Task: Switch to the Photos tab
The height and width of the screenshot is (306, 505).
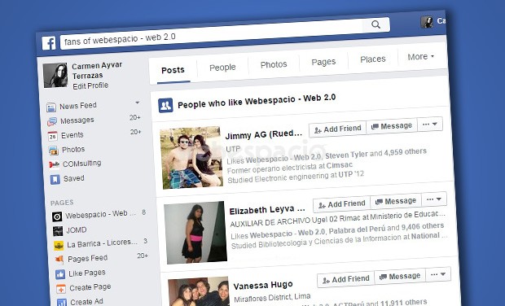Action: [x=274, y=64]
